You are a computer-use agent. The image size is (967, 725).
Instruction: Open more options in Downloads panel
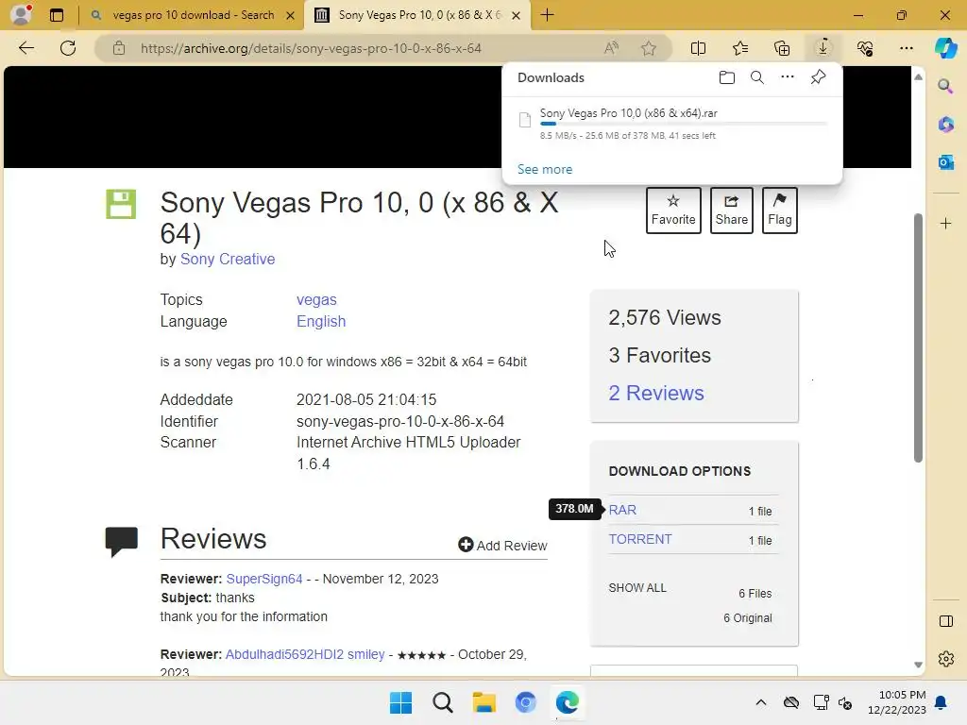[x=788, y=77]
